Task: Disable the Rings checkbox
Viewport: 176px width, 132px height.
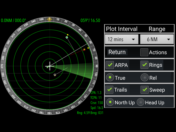Action: pyautogui.click(x=144, y=65)
